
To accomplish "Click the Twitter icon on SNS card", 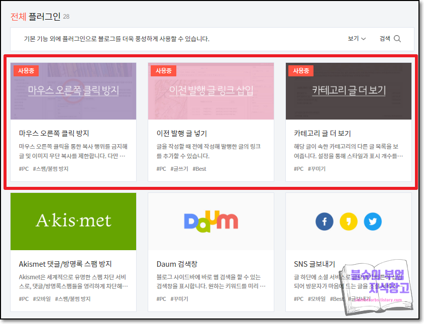I will (373, 221).
